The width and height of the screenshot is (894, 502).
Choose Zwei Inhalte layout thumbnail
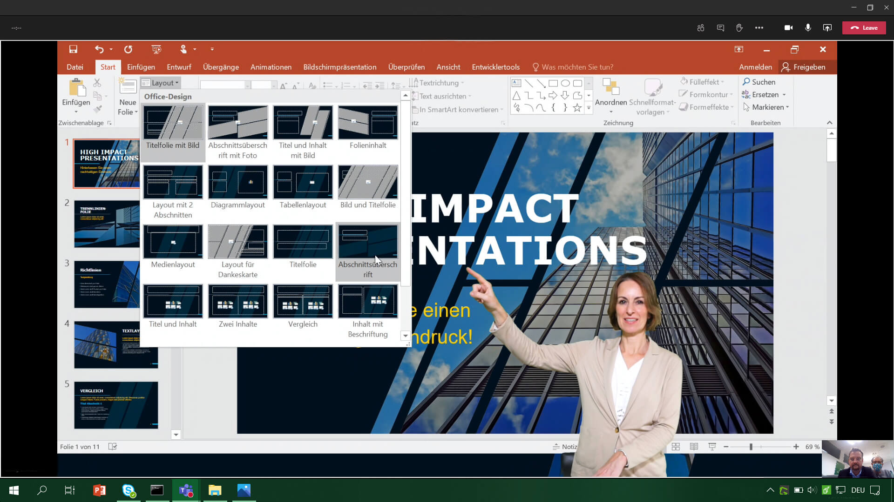tap(237, 306)
